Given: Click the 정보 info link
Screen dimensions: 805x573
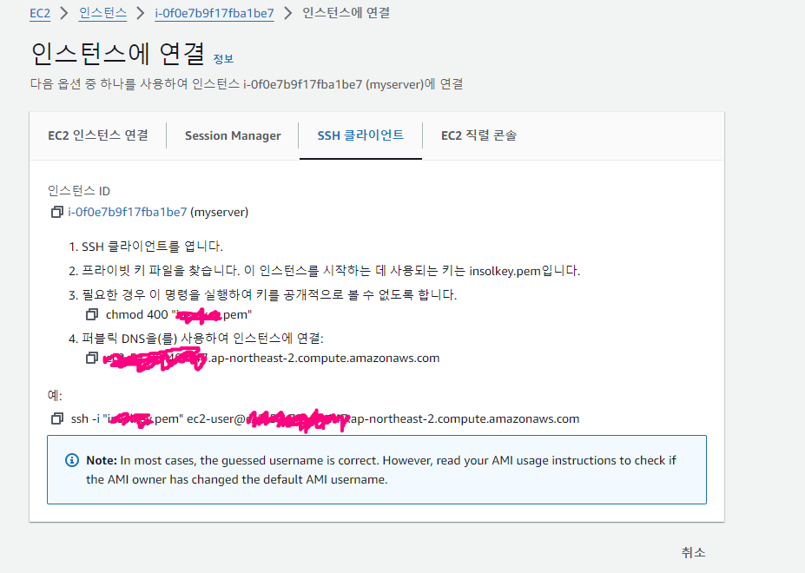Looking at the screenshot, I should point(223,58).
